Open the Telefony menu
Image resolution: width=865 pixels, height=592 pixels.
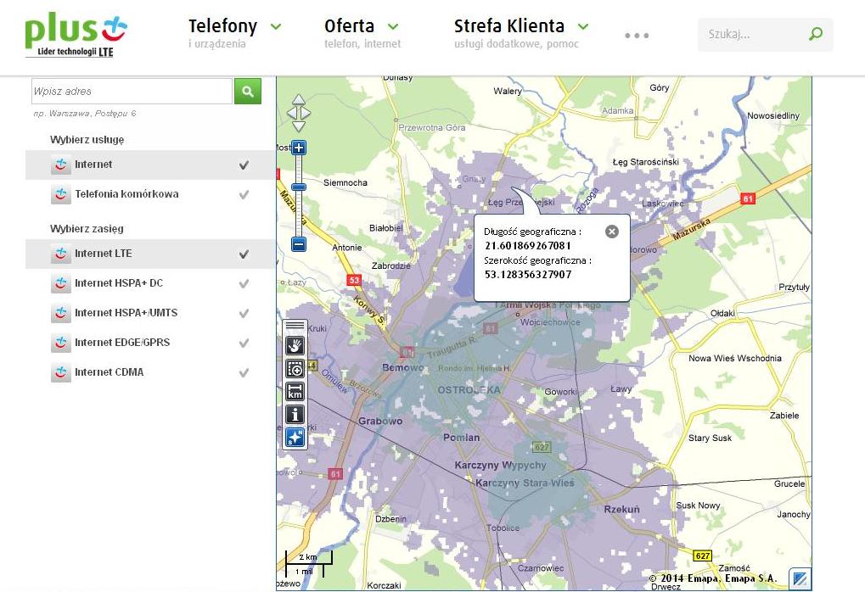tap(223, 26)
